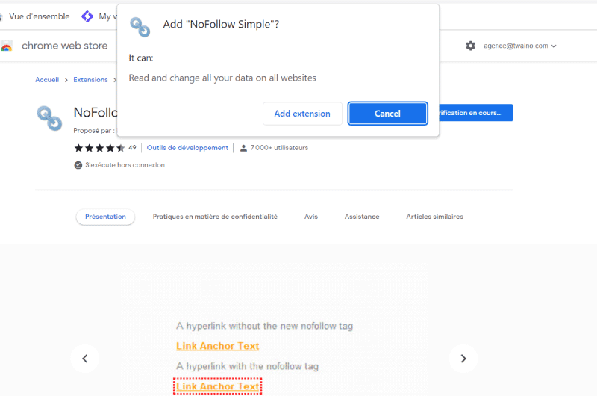597x396 pixels.
Task: Click the S'exécute hors connexion label
Action: pyautogui.click(x=125, y=165)
